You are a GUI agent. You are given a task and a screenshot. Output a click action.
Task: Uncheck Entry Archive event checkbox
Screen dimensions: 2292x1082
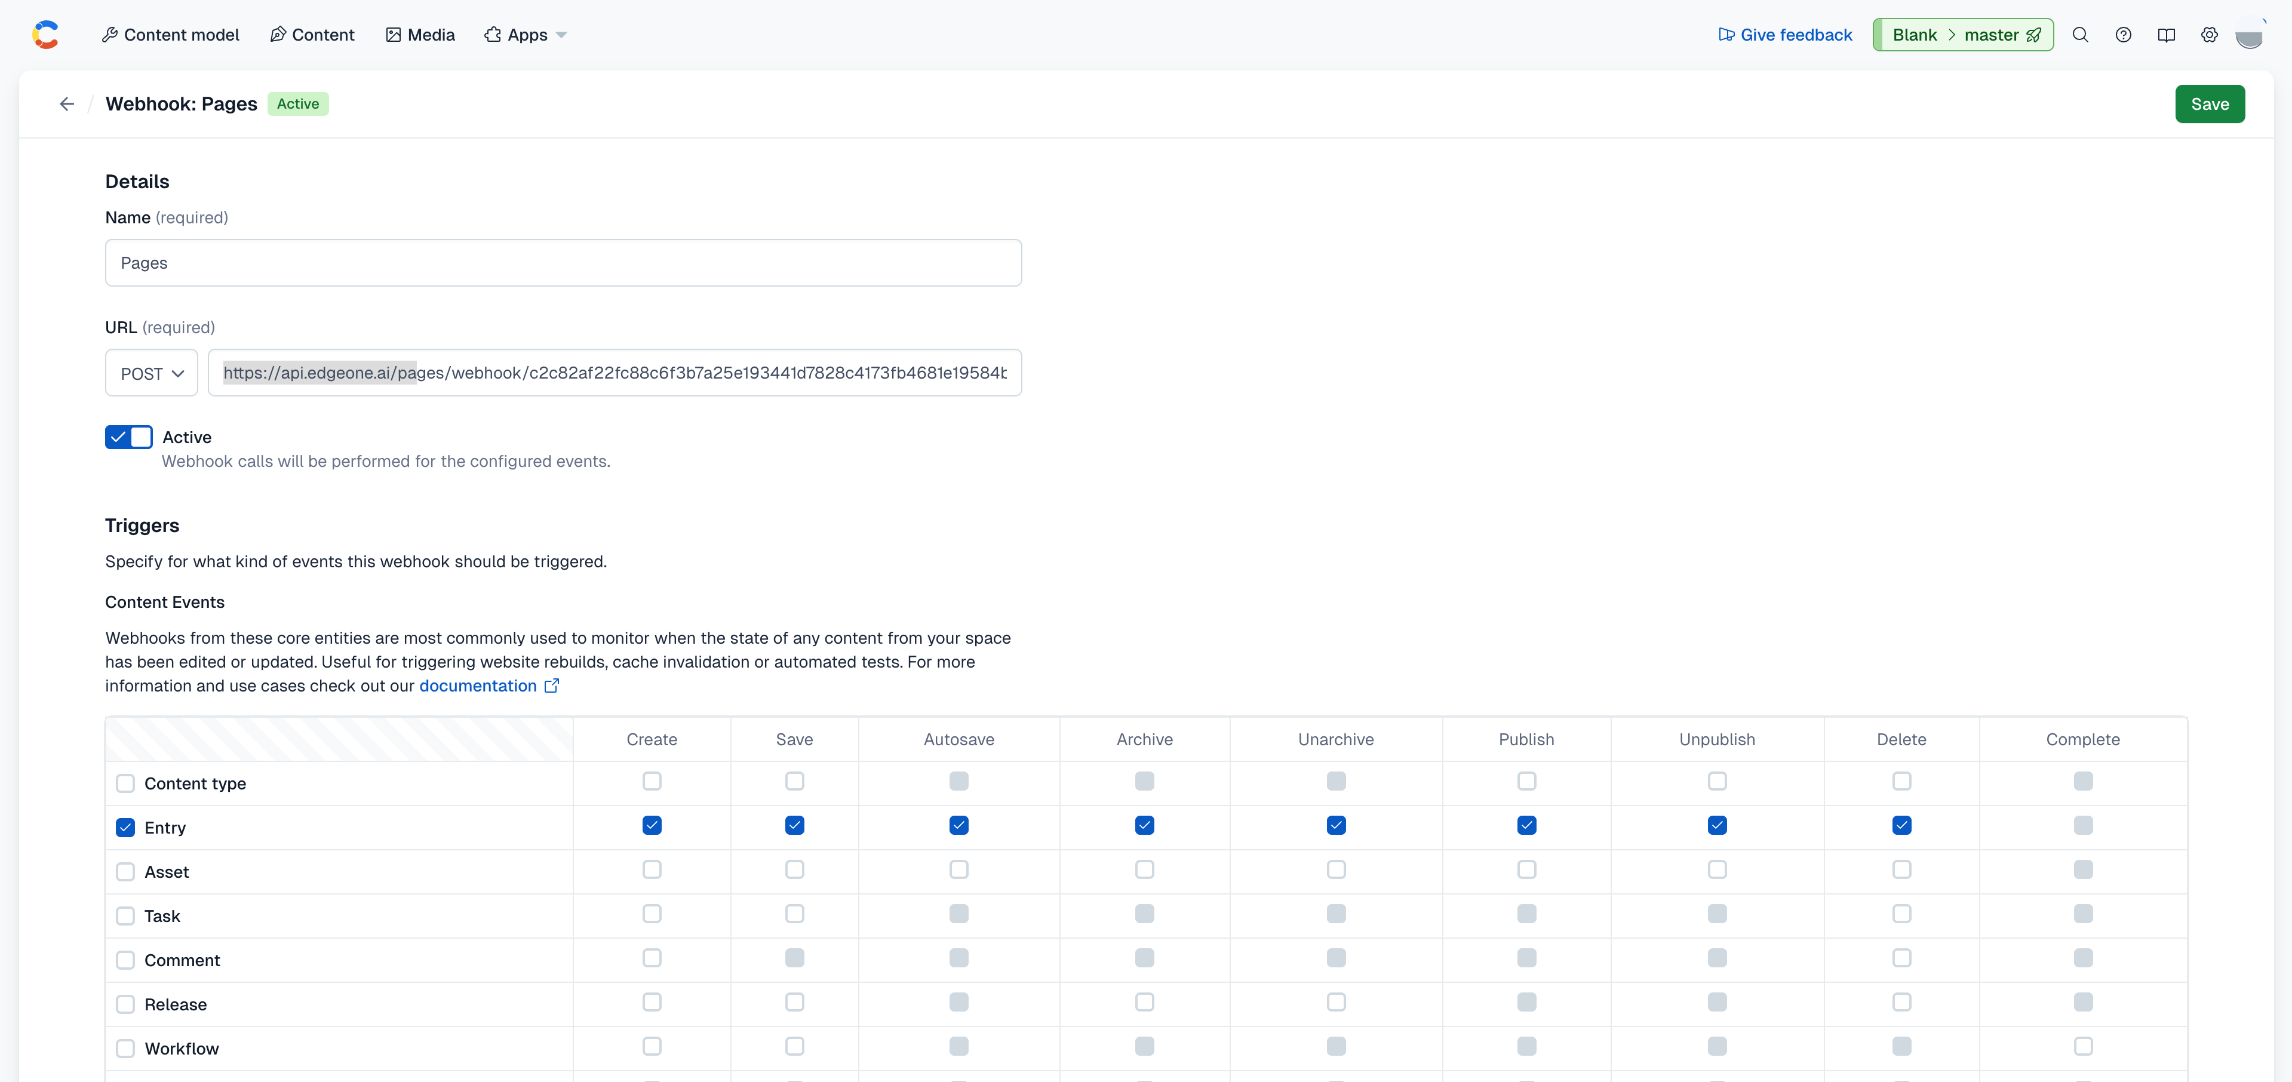click(x=1144, y=825)
